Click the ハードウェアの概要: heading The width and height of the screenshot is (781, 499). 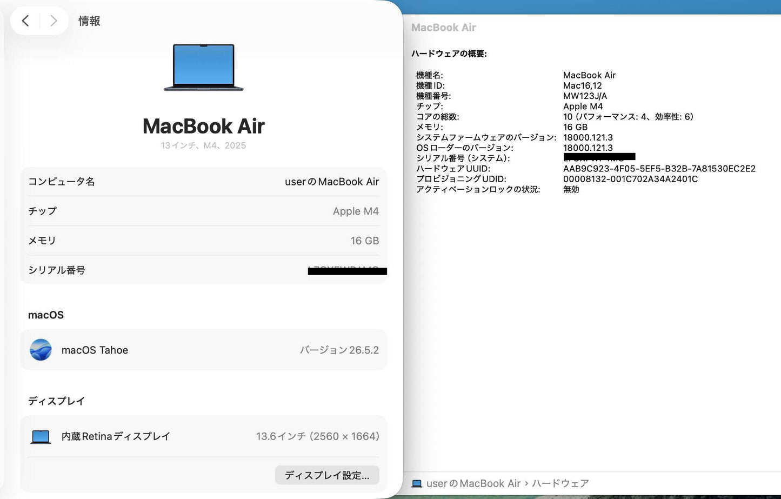(x=449, y=54)
